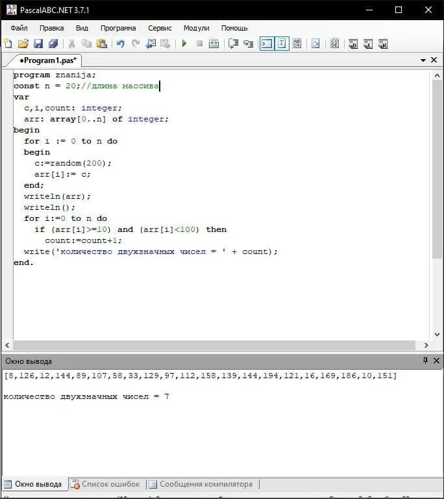Click the horizontal scrollbar left arrow

point(7,345)
